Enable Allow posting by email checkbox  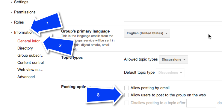[x=126, y=88]
